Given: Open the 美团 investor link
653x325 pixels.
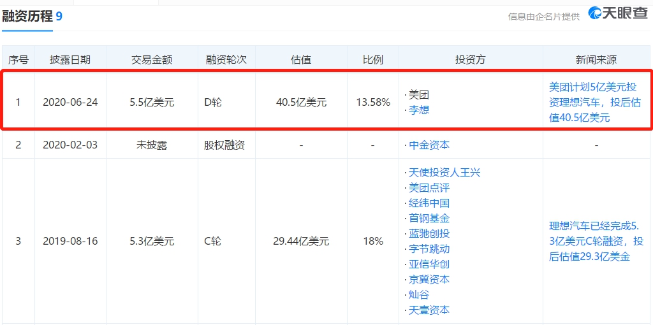Looking at the screenshot, I should (x=418, y=95).
